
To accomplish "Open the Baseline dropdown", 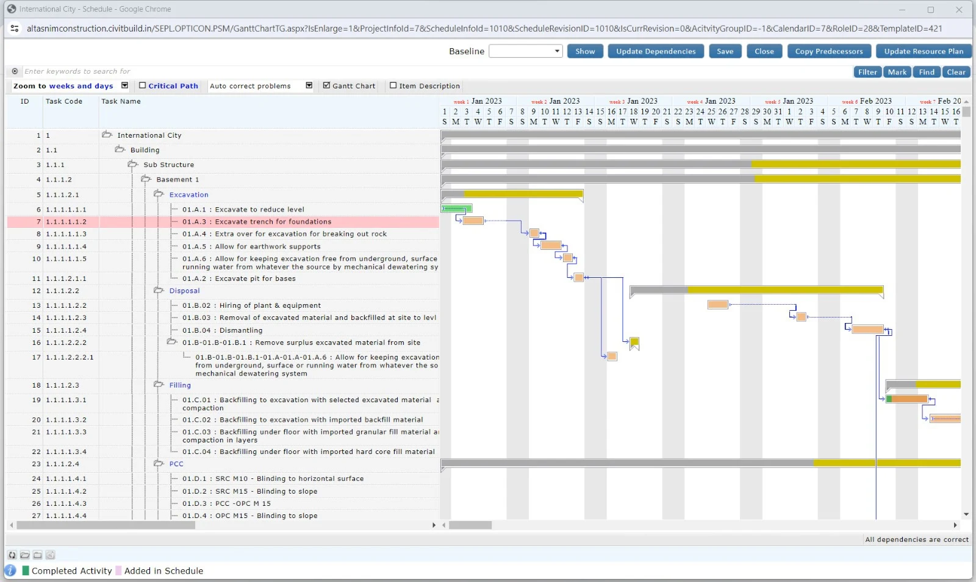I will click(x=525, y=51).
